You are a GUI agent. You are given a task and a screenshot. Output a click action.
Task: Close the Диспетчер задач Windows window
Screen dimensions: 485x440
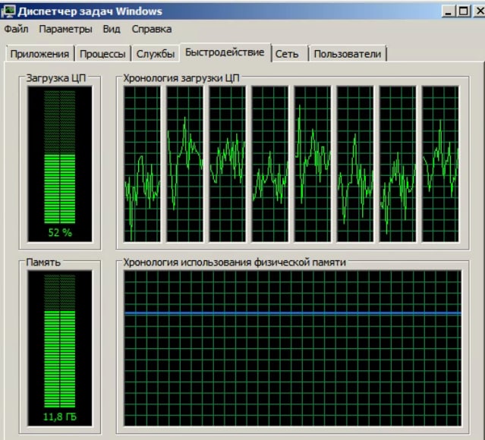479,11
